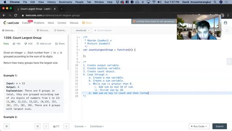Viewport: 232px width, 131px height.
Task: Expand the Console panel
Action: pos(80,126)
